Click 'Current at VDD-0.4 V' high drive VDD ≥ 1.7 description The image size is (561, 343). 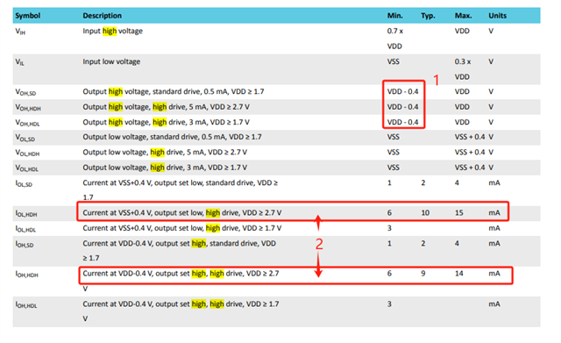(181, 311)
